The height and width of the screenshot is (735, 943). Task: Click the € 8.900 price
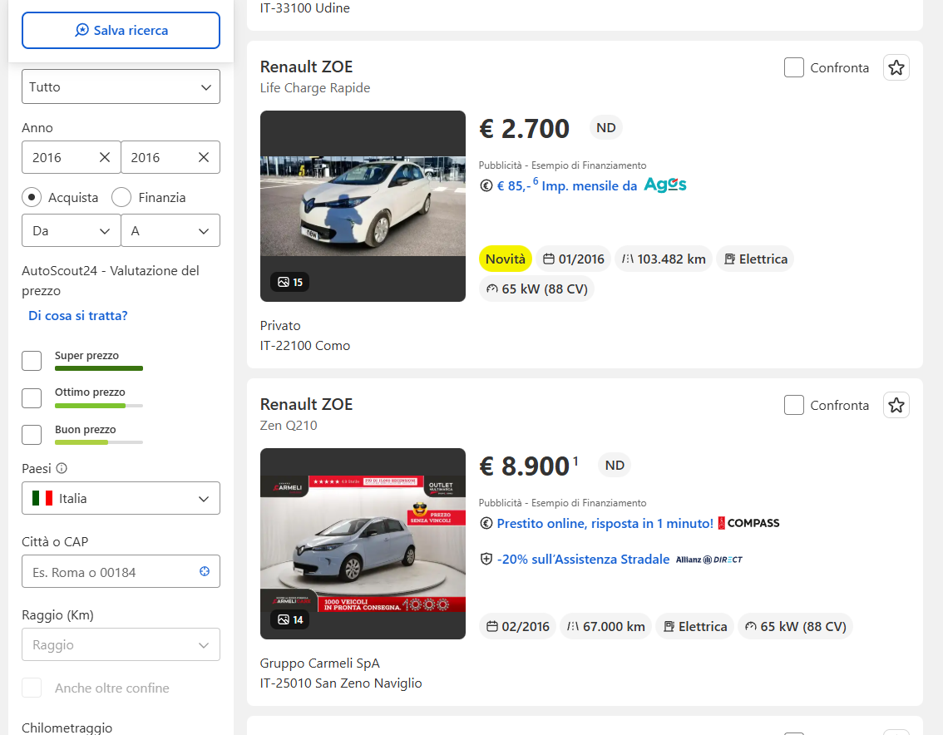pyautogui.click(x=524, y=466)
